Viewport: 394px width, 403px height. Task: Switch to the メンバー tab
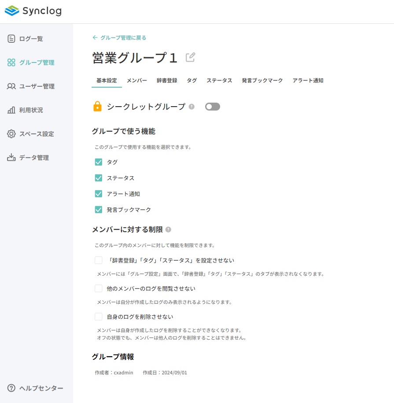pos(137,81)
